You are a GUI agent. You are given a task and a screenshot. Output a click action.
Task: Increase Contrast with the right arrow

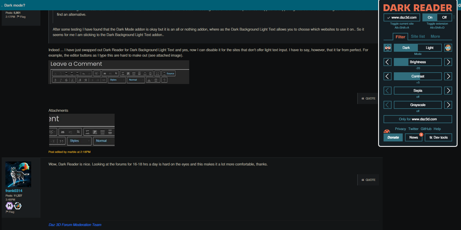point(448,76)
